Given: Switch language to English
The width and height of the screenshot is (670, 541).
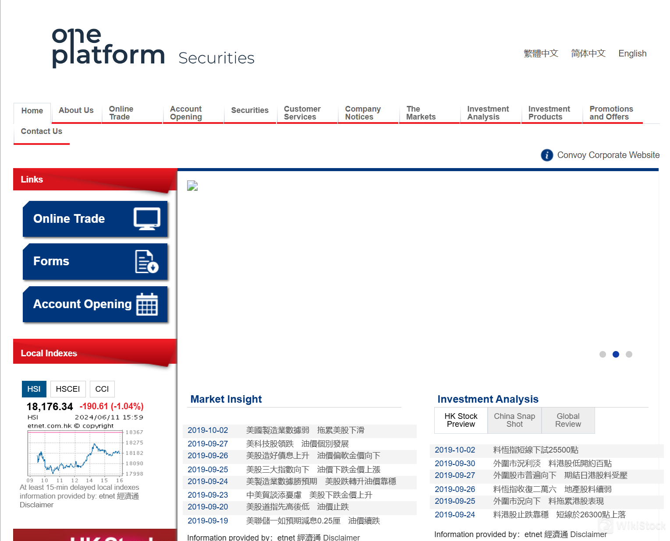Looking at the screenshot, I should 632,53.
